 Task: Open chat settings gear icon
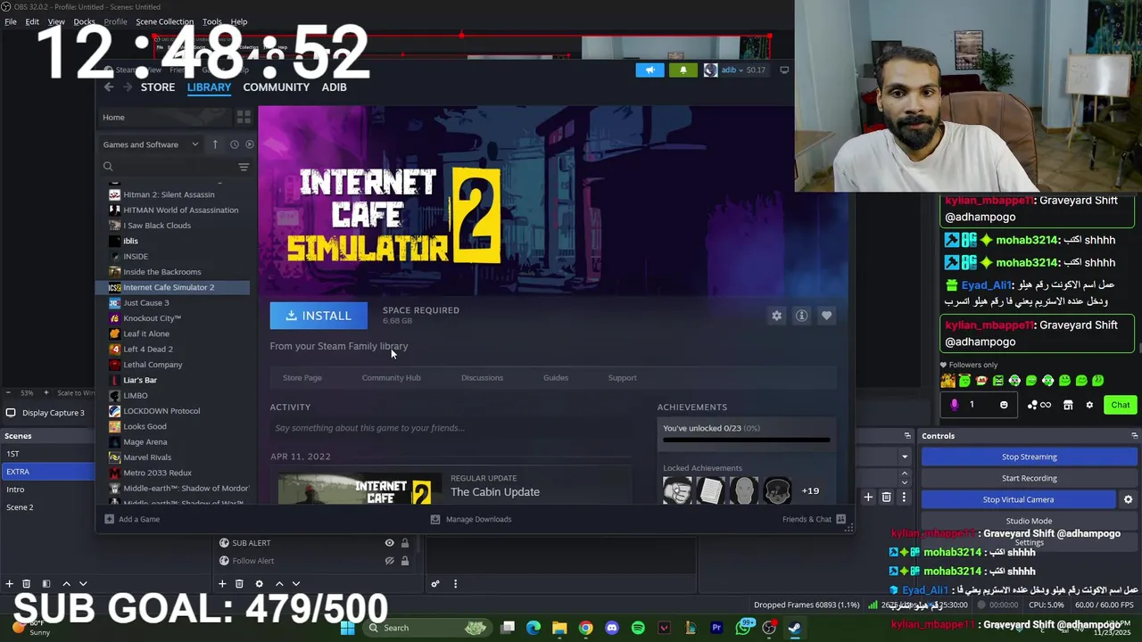pos(1089,405)
